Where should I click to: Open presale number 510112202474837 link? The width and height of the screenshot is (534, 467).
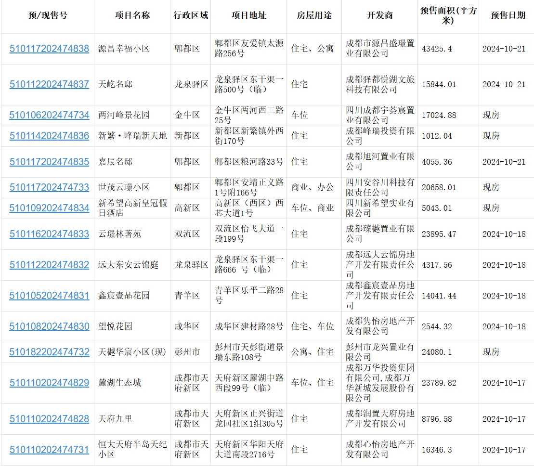click(x=49, y=84)
